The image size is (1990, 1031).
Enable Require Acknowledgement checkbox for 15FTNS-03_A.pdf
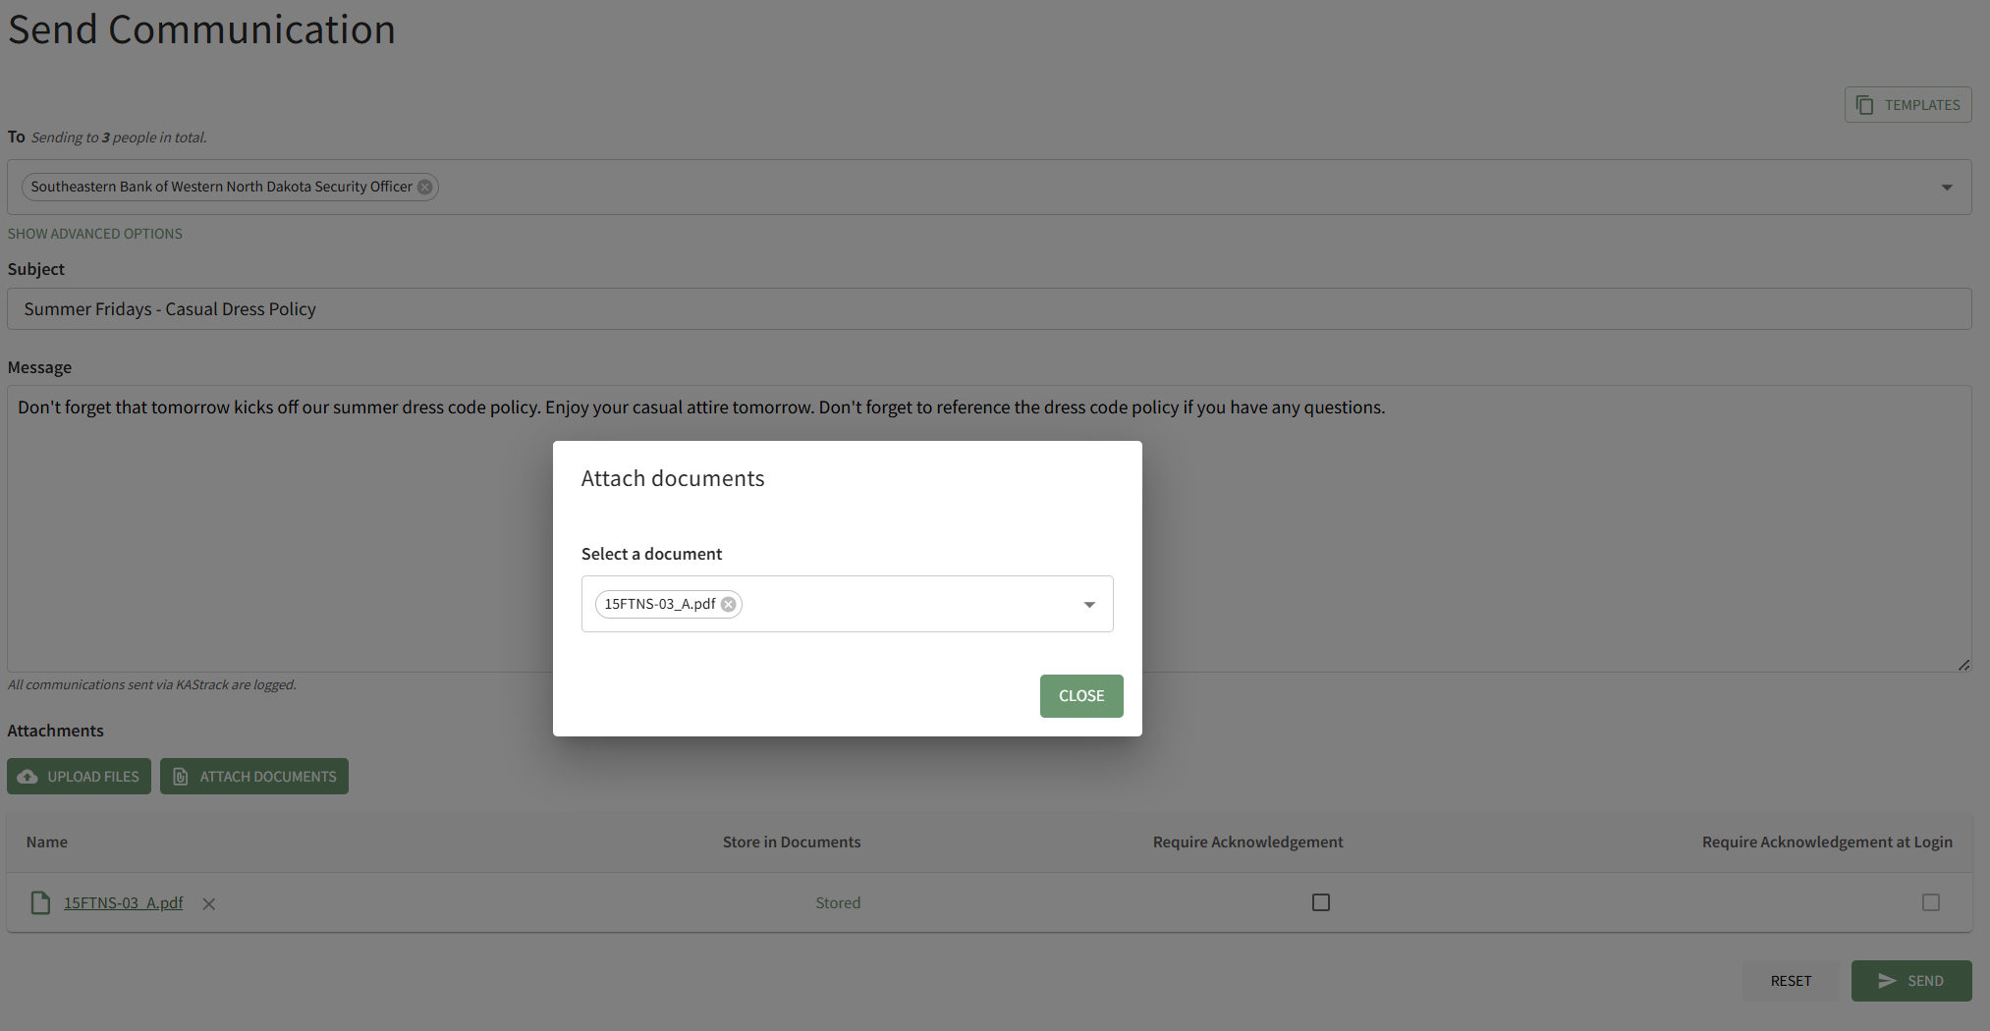pos(1321,902)
